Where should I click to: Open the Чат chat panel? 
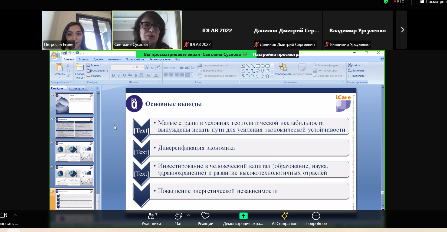[x=178, y=219]
